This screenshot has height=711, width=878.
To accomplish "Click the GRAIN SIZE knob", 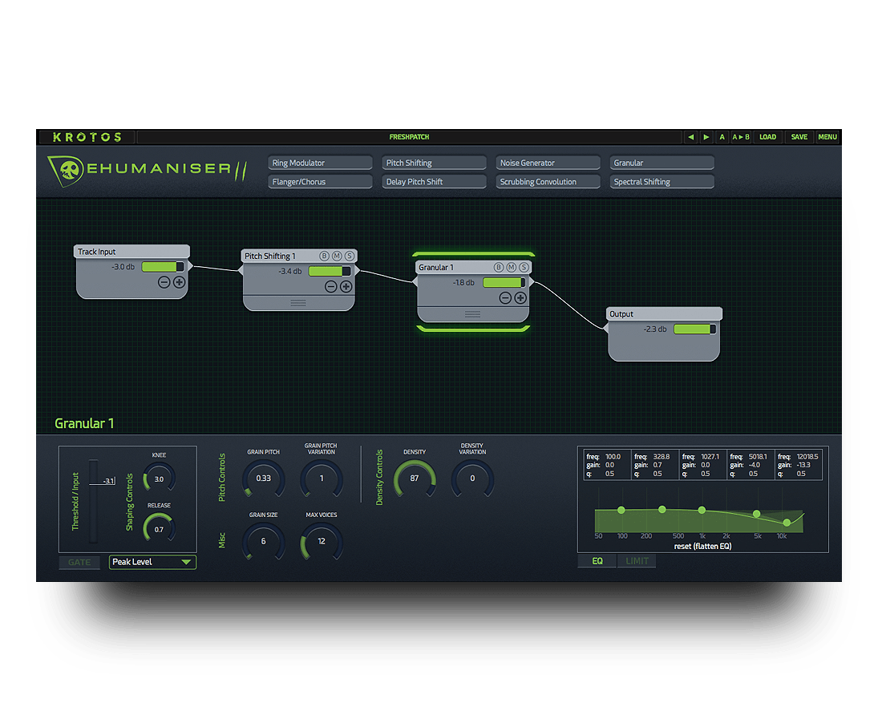I will (263, 541).
